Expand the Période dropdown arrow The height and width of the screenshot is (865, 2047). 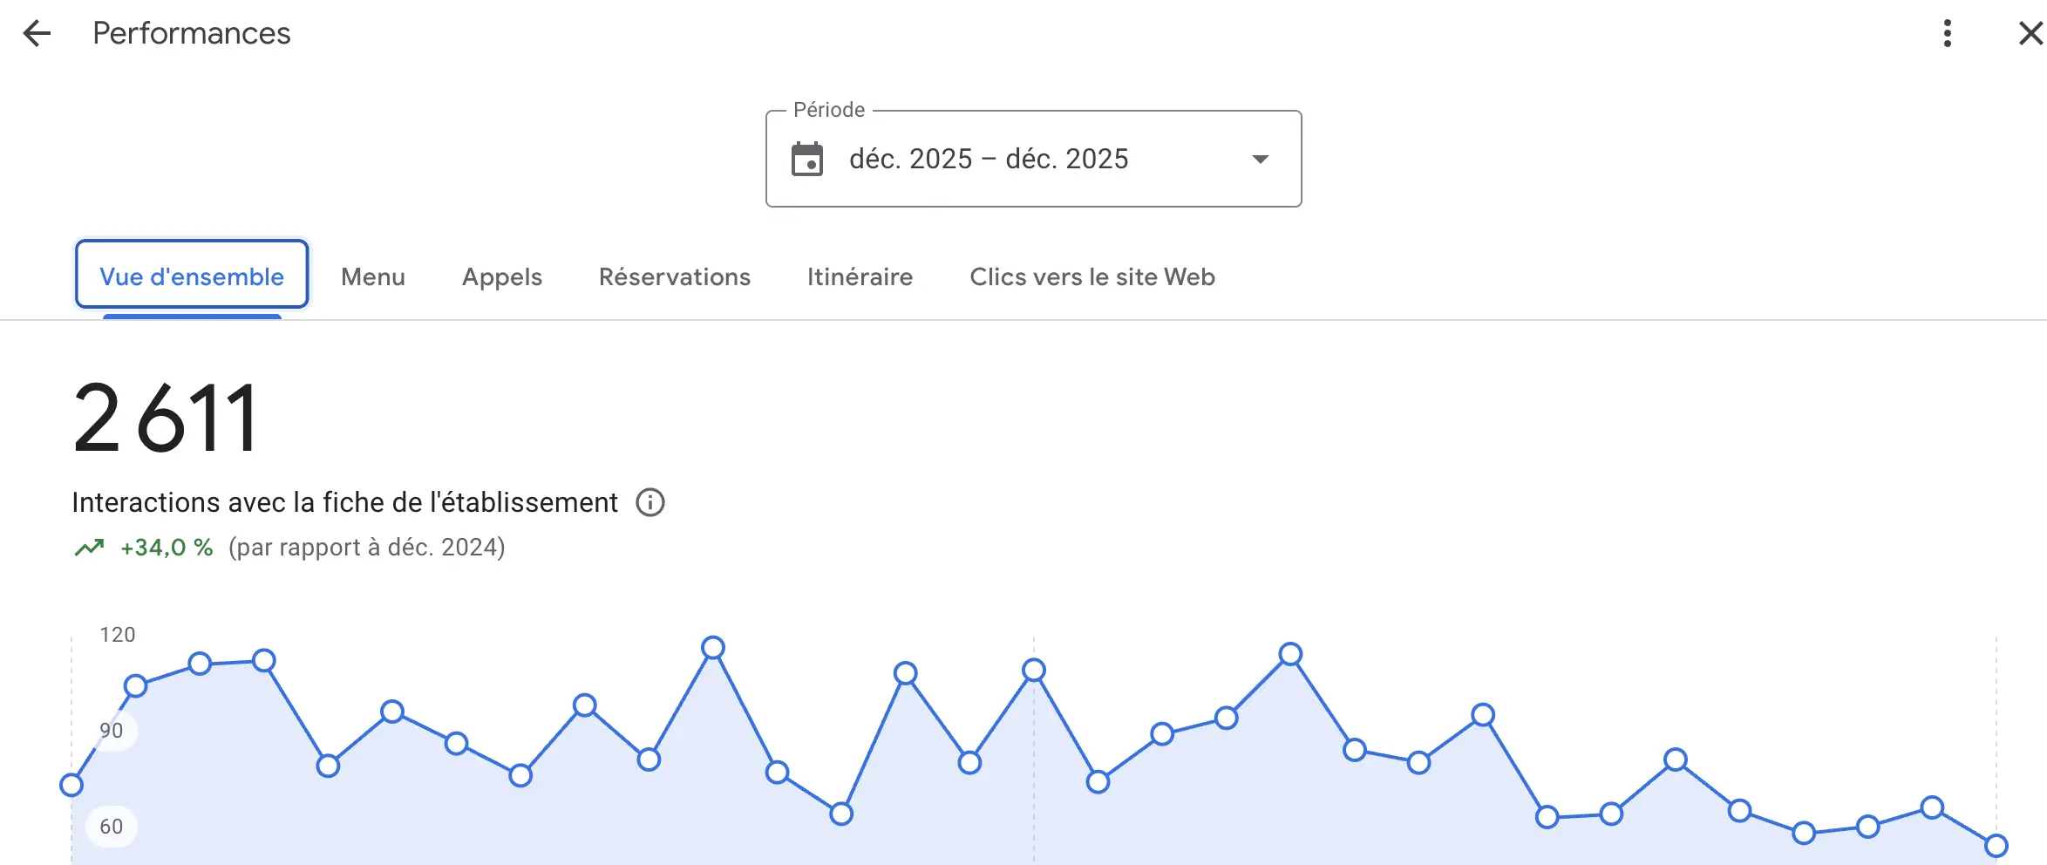point(1260,160)
